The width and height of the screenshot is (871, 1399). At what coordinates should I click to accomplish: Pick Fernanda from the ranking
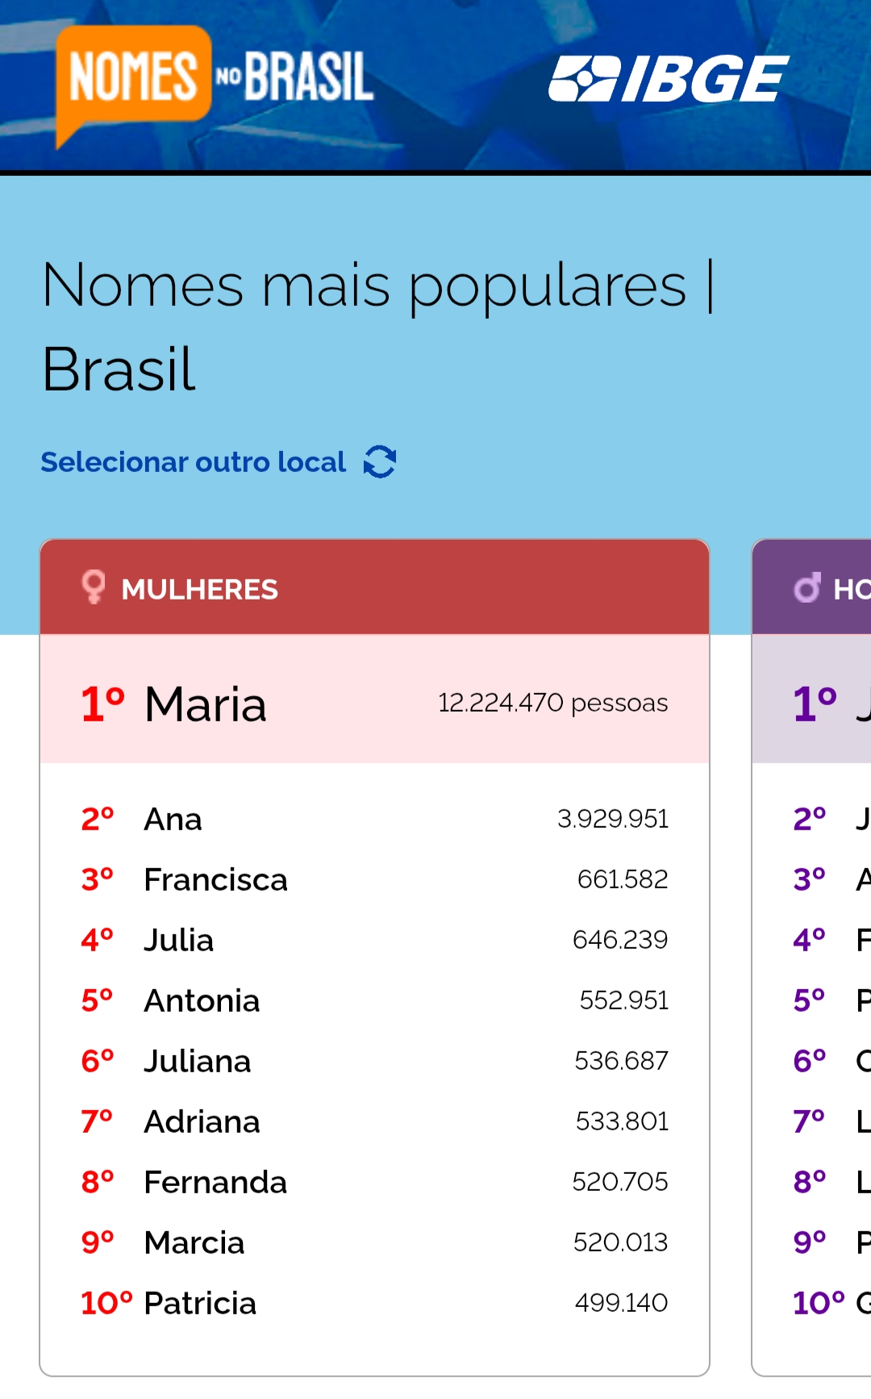coord(215,1183)
